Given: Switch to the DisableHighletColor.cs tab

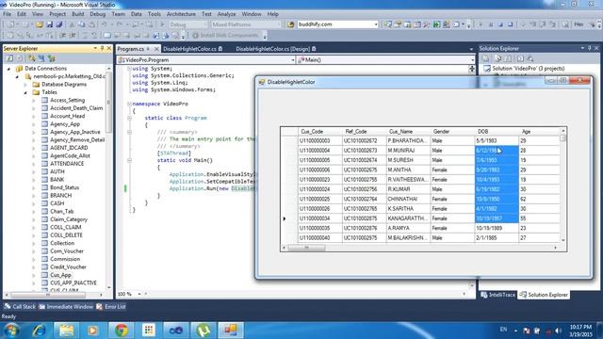Looking at the screenshot, I should pyautogui.click(x=189, y=49).
